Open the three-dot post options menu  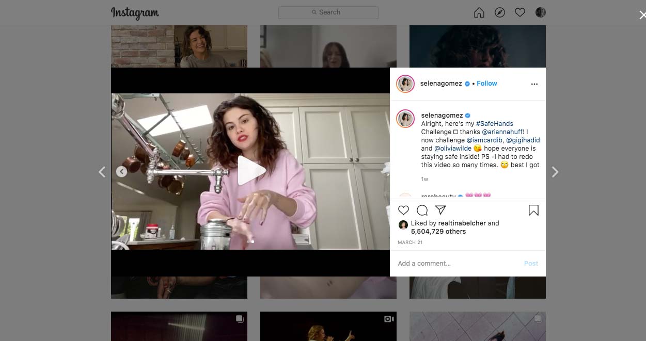click(534, 84)
